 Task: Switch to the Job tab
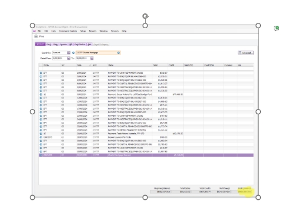click(89, 45)
